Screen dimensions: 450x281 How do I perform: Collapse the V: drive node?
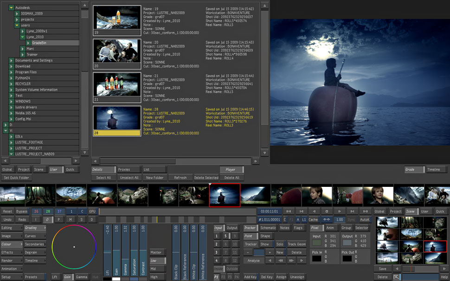coord(6,131)
